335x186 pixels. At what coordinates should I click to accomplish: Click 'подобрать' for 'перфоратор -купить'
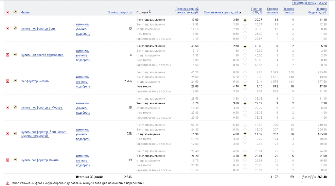tap(83, 87)
